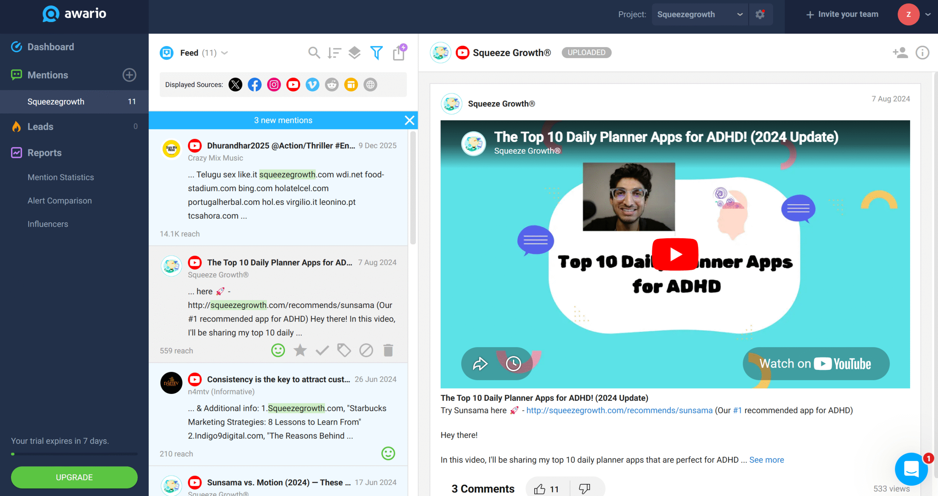Toggle the Facebook source

(255, 84)
